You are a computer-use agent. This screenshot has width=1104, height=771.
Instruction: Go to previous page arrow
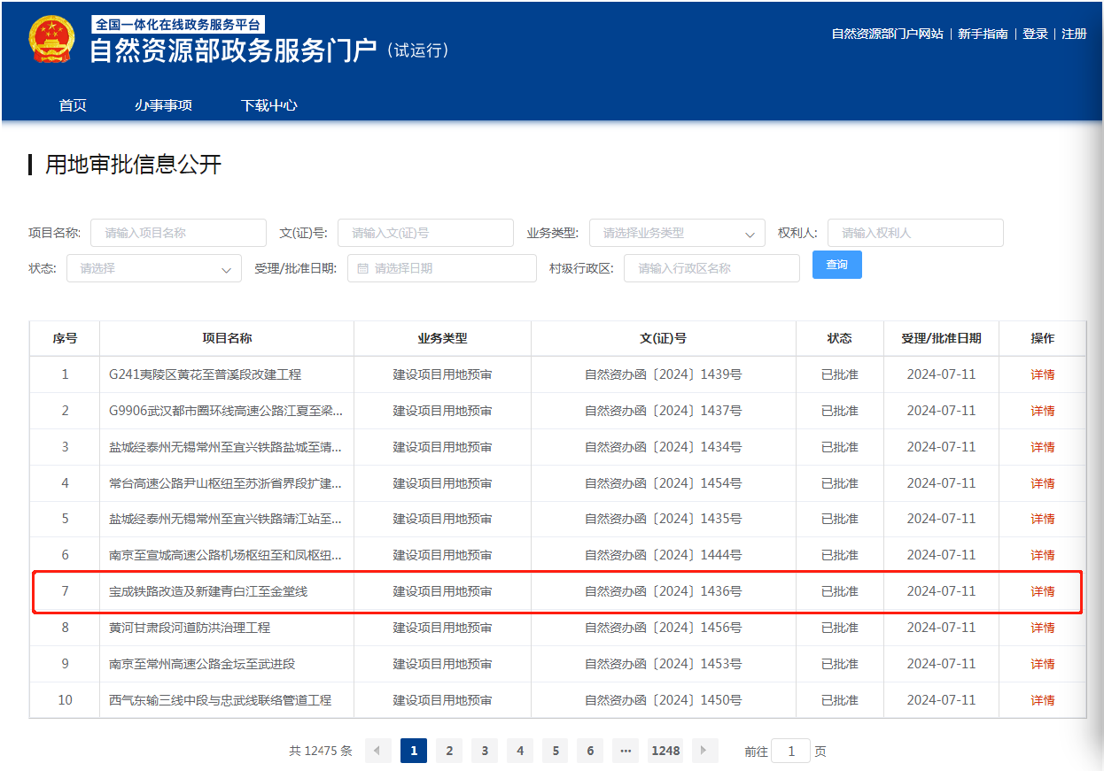coord(377,751)
